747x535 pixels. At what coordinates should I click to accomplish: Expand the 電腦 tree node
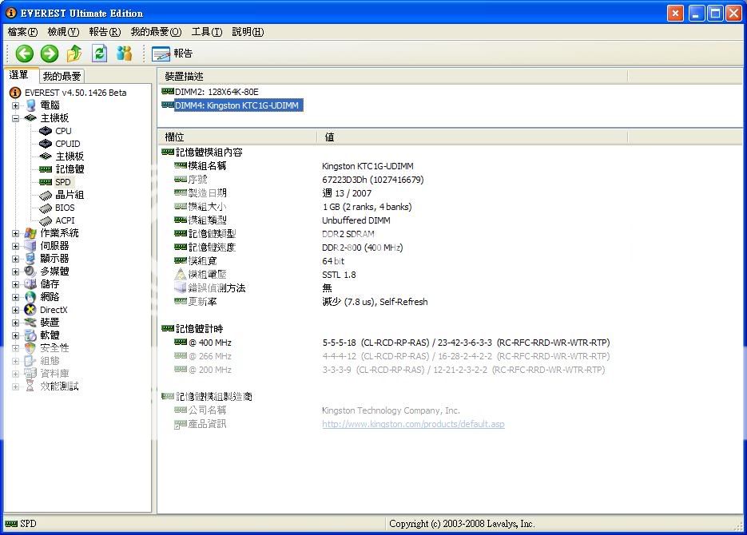click(16, 105)
